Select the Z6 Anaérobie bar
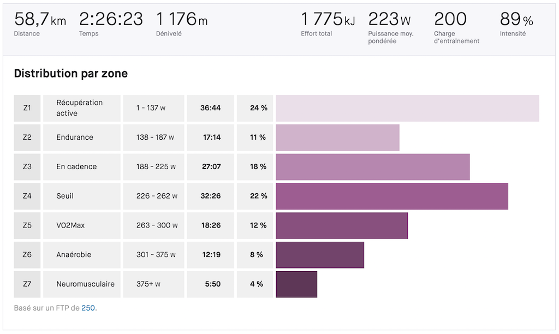This screenshot has width=559, height=334. pos(320,255)
